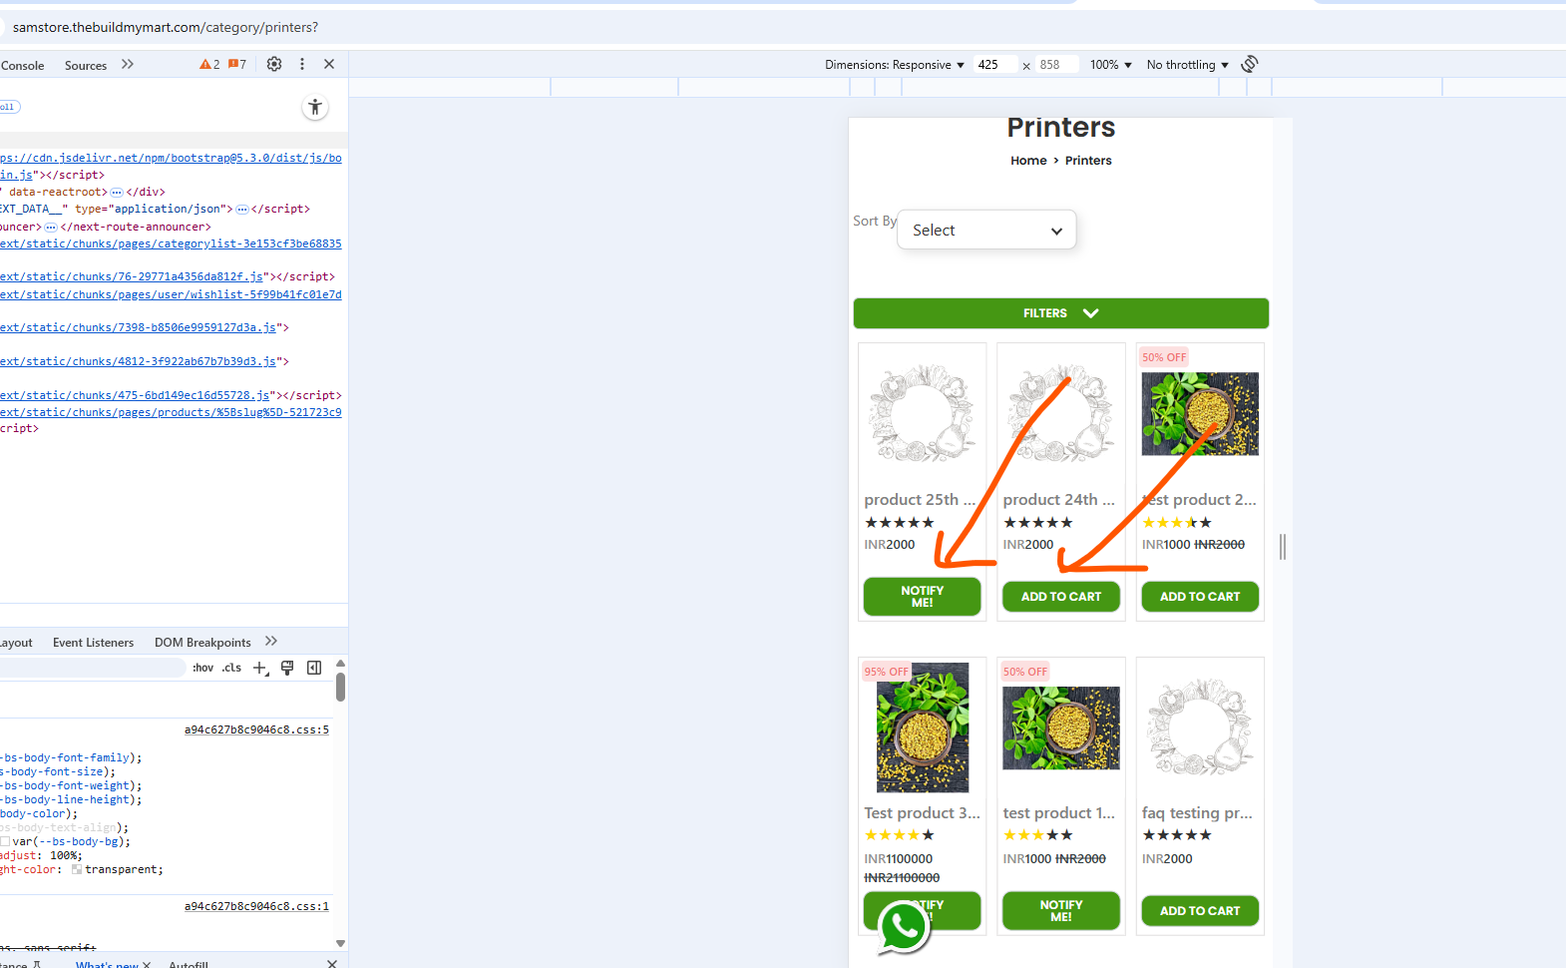Open the categorylist chunk script link

click(x=171, y=243)
